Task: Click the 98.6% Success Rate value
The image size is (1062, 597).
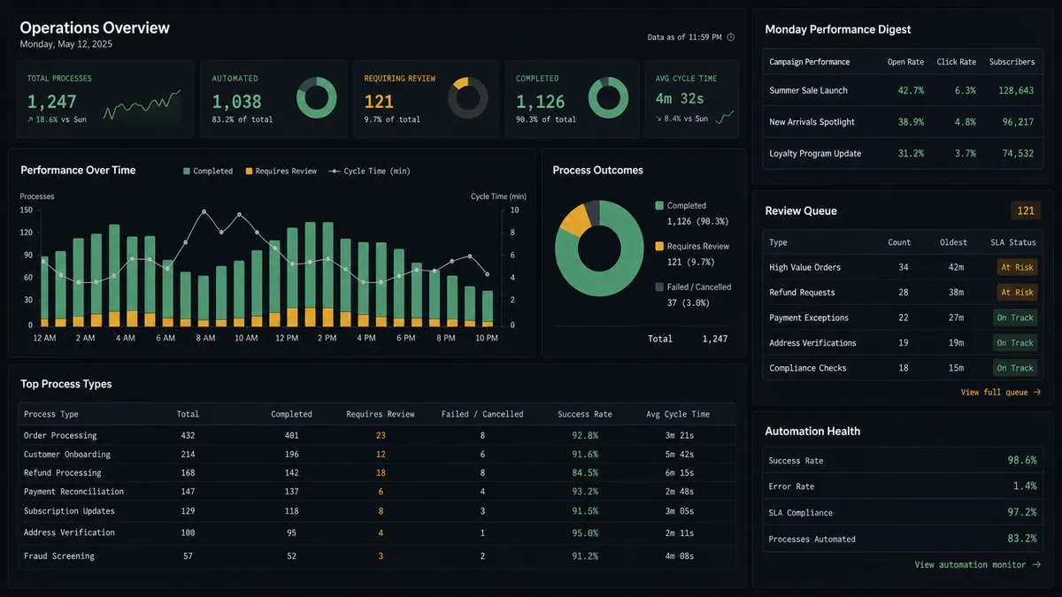Action: [1021, 461]
